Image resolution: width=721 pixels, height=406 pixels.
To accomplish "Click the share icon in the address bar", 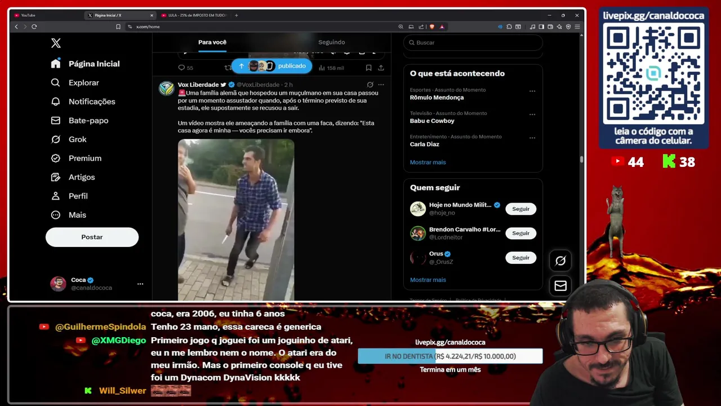I will click(x=421, y=27).
